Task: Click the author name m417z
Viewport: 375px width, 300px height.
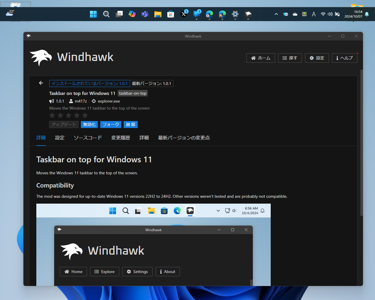Action: [81, 101]
